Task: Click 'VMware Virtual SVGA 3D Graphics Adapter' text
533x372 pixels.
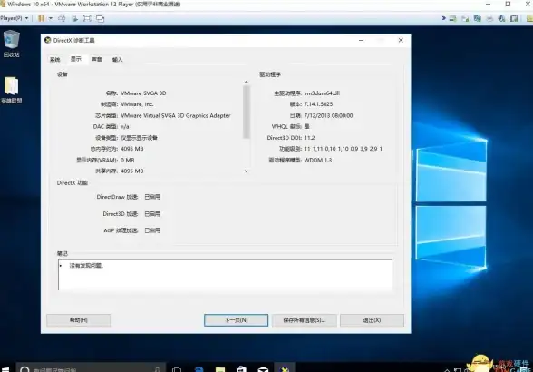Action: 176,116
